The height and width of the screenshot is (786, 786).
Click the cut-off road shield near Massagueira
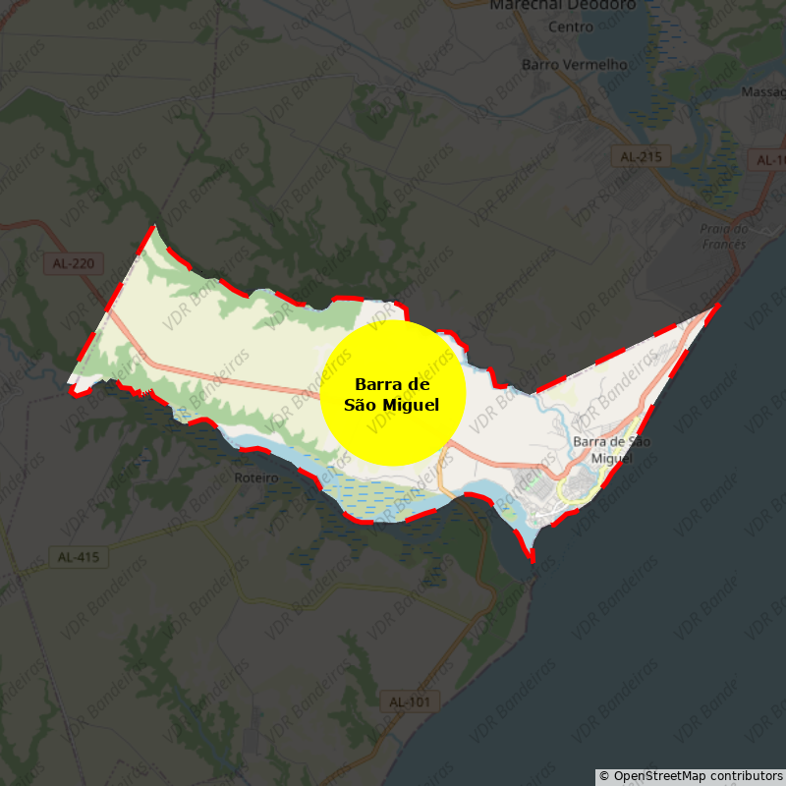769,160
